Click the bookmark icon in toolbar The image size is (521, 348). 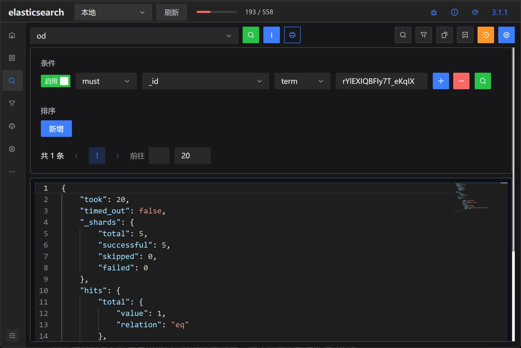[465, 35]
